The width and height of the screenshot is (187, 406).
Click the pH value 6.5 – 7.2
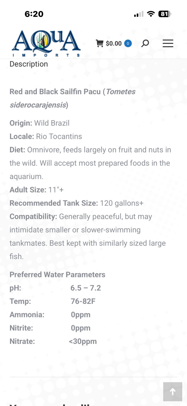[86, 288]
